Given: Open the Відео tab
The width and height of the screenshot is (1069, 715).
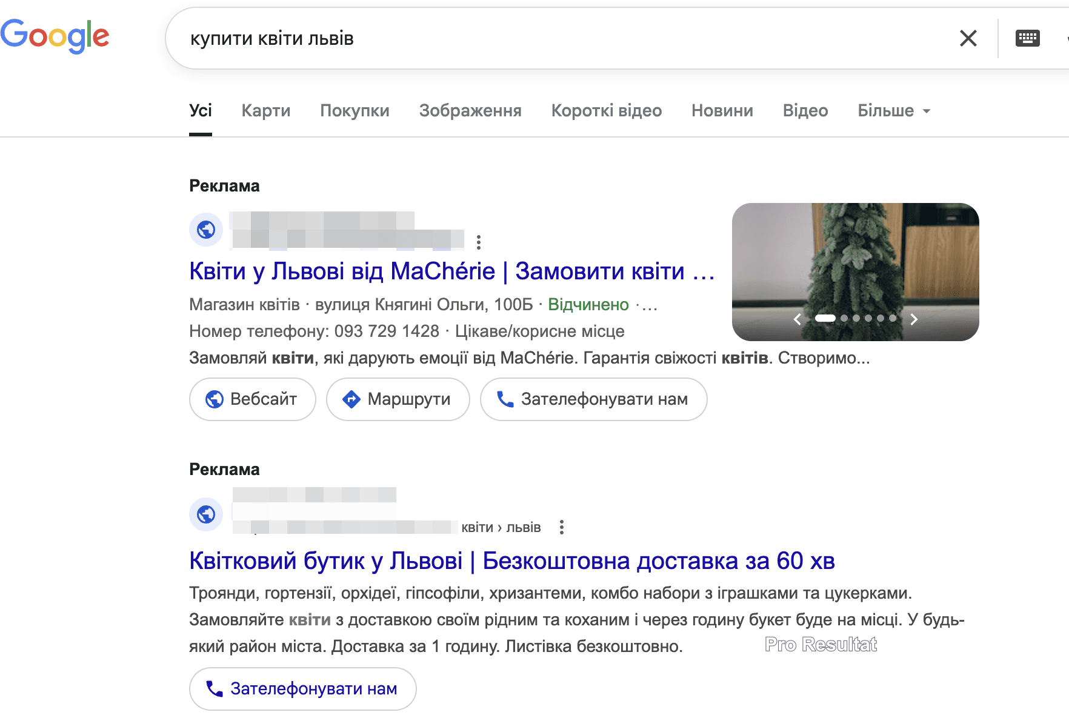Looking at the screenshot, I should pyautogui.click(x=805, y=110).
